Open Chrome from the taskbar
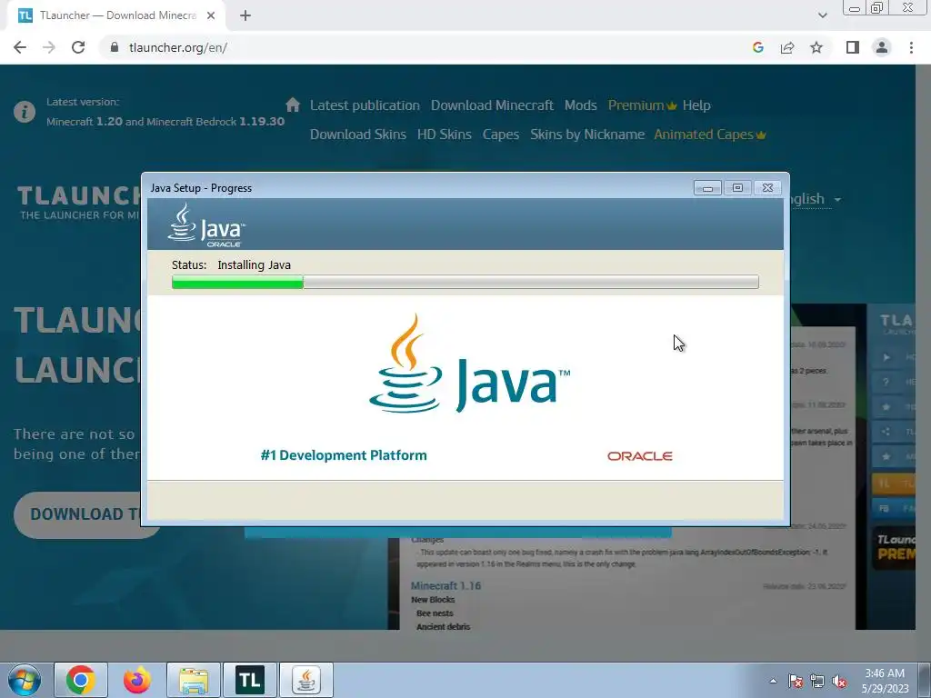The width and height of the screenshot is (931, 698). pos(81,680)
